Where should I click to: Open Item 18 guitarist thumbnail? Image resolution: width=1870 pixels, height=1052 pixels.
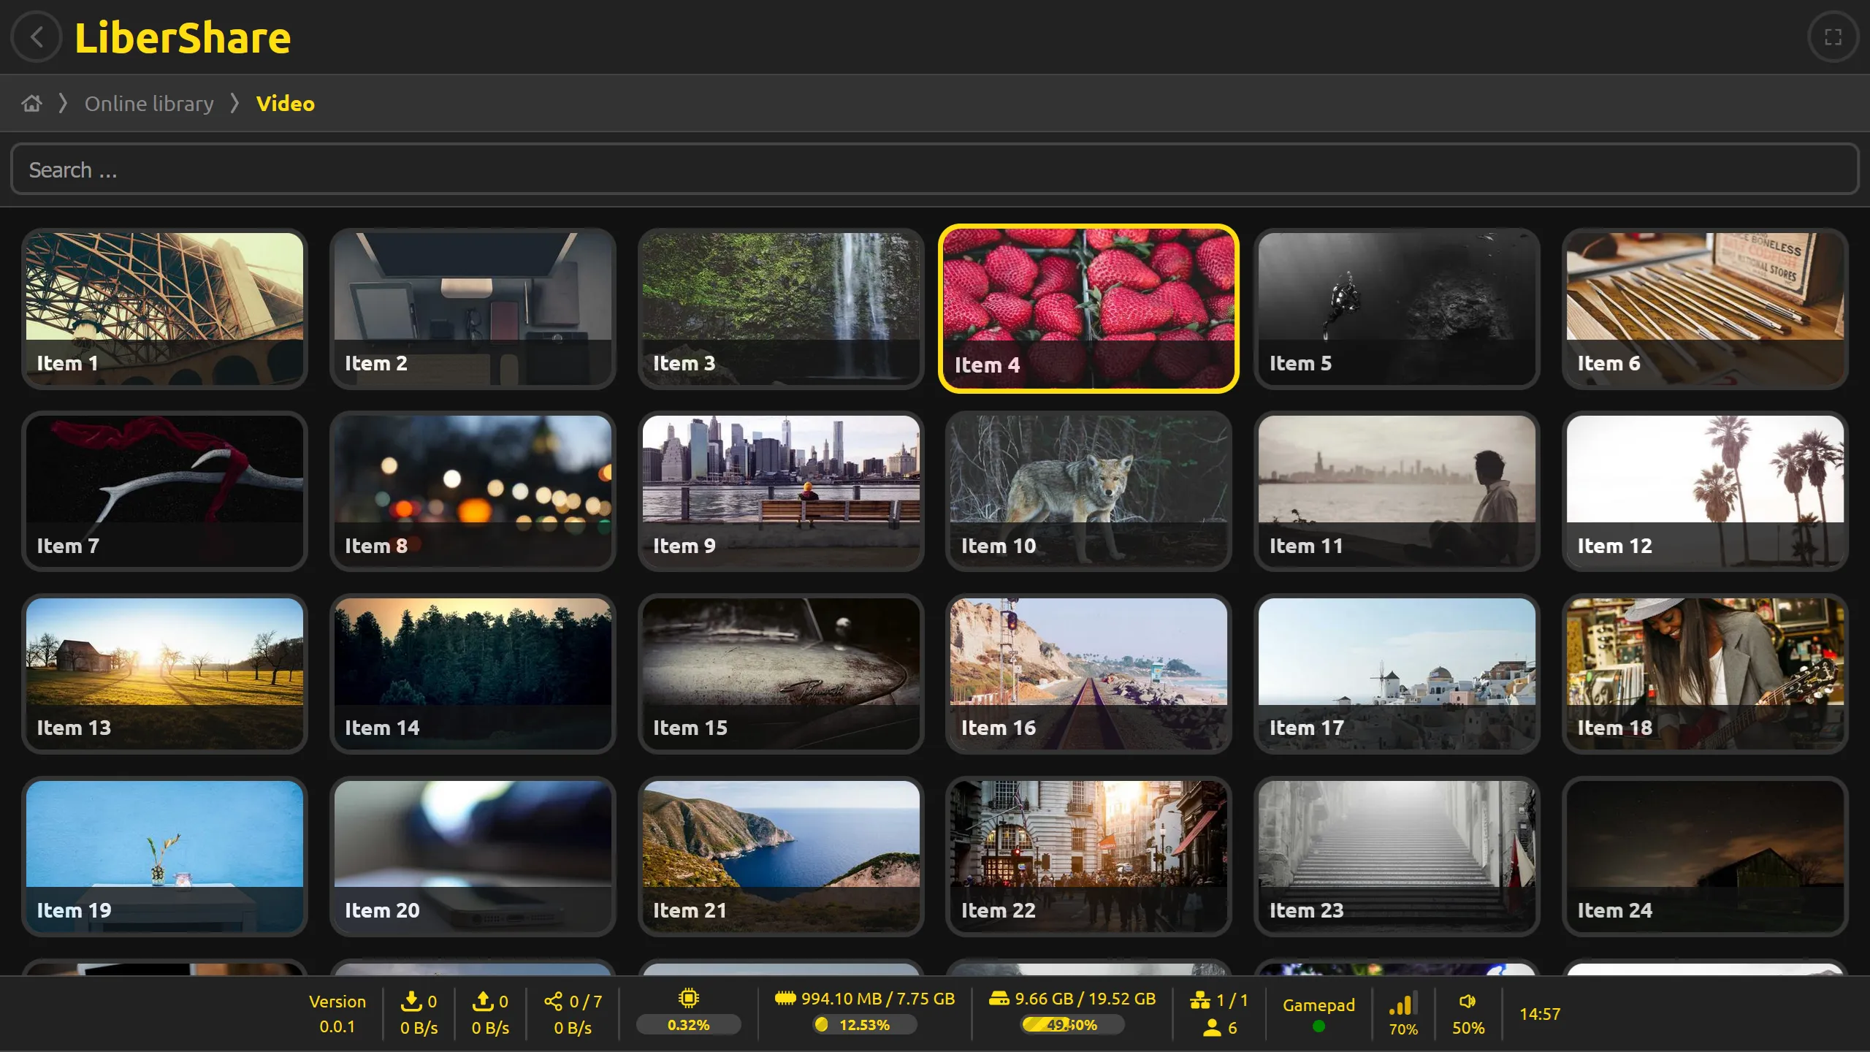click(1705, 674)
